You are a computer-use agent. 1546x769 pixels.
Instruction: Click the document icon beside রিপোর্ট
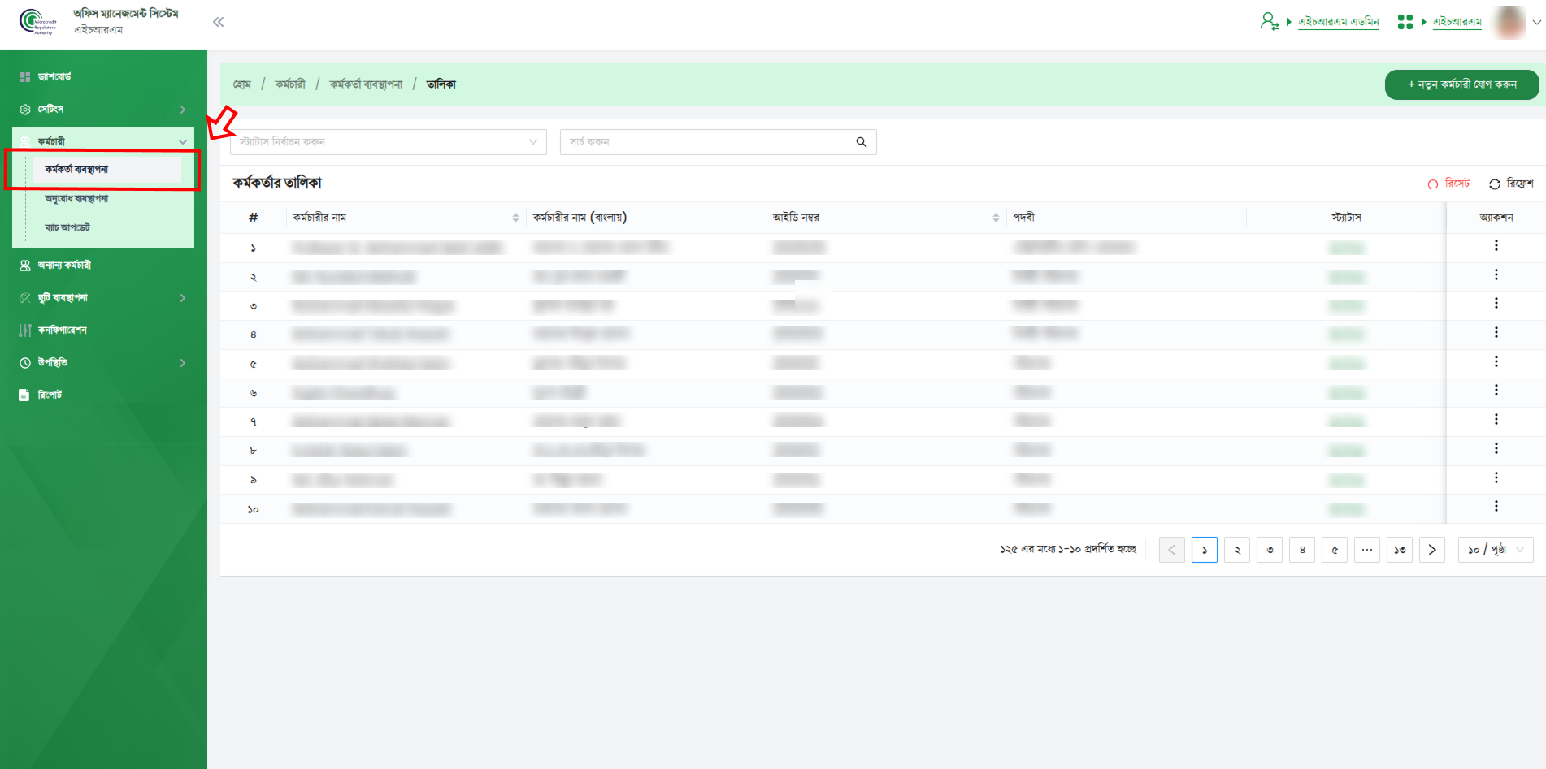click(24, 395)
